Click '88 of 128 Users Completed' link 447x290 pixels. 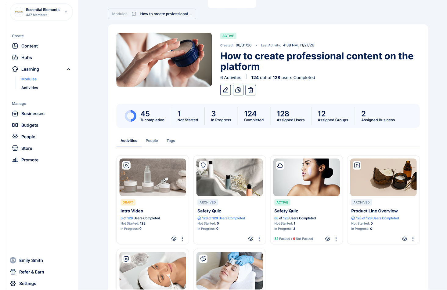pos(295,218)
